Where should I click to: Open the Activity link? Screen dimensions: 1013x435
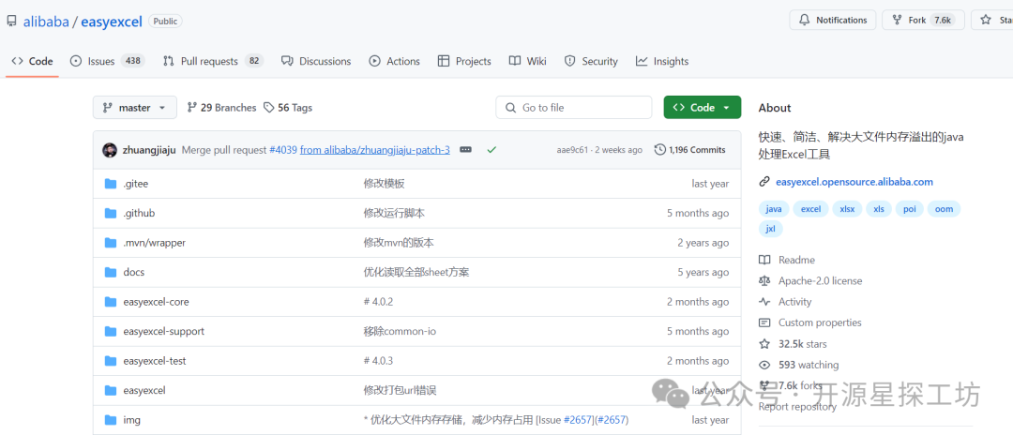(785, 301)
